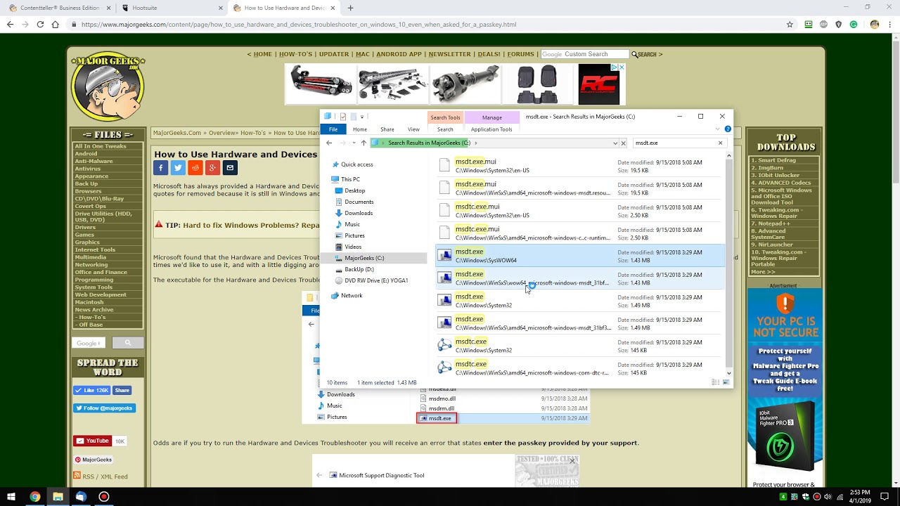The height and width of the screenshot is (506, 900).
Task: Share article via the email envelope icon
Action: pyautogui.click(x=230, y=168)
